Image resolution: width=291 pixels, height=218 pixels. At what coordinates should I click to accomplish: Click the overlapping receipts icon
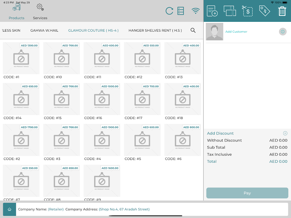[230, 11]
